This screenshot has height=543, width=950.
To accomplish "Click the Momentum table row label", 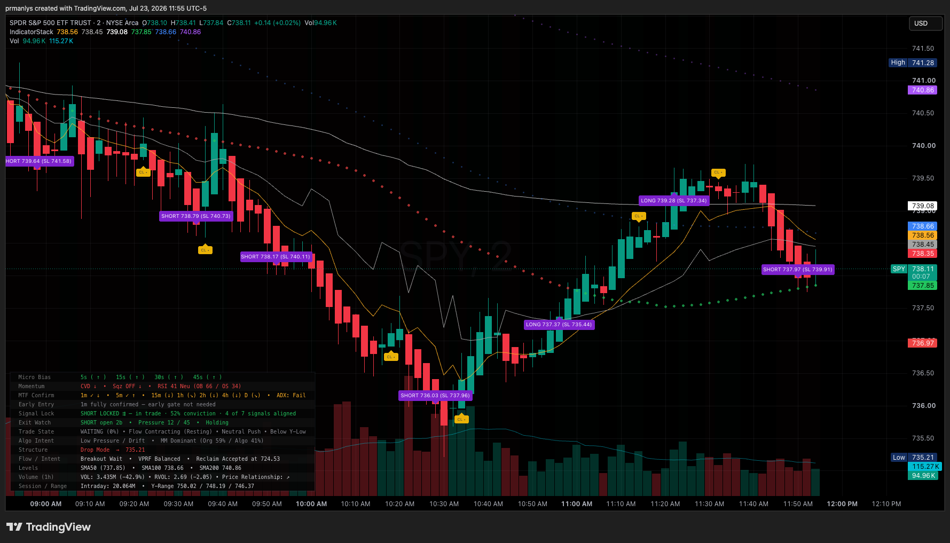I will click(32, 387).
